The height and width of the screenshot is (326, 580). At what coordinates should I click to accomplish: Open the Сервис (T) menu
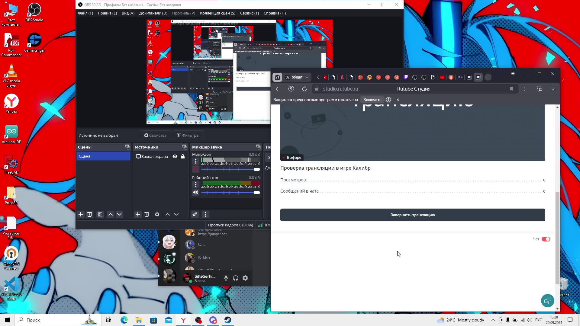coord(249,13)
